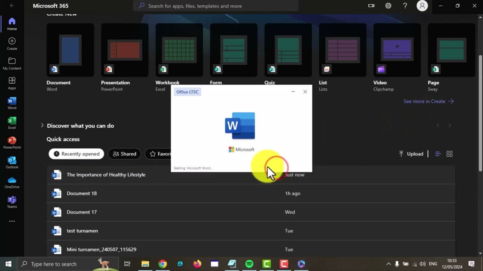
Task: Switch to grid view layout
Action: click(x=449, y=154)
